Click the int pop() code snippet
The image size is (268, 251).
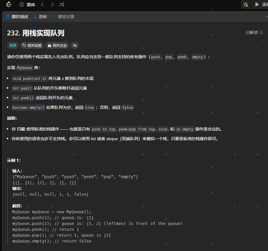[22, 88]
